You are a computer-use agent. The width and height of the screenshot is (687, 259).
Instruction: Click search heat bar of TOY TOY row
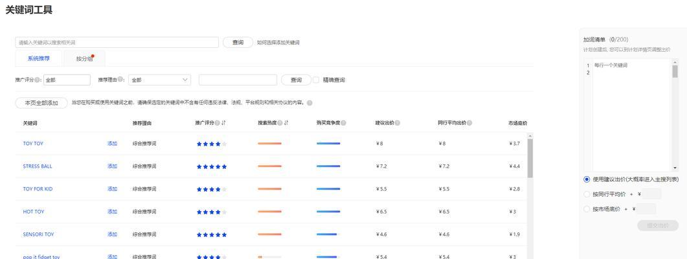click(x=269, y=144)
